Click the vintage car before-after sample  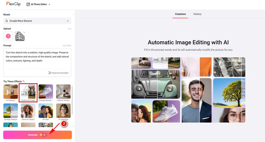[156, 84]
